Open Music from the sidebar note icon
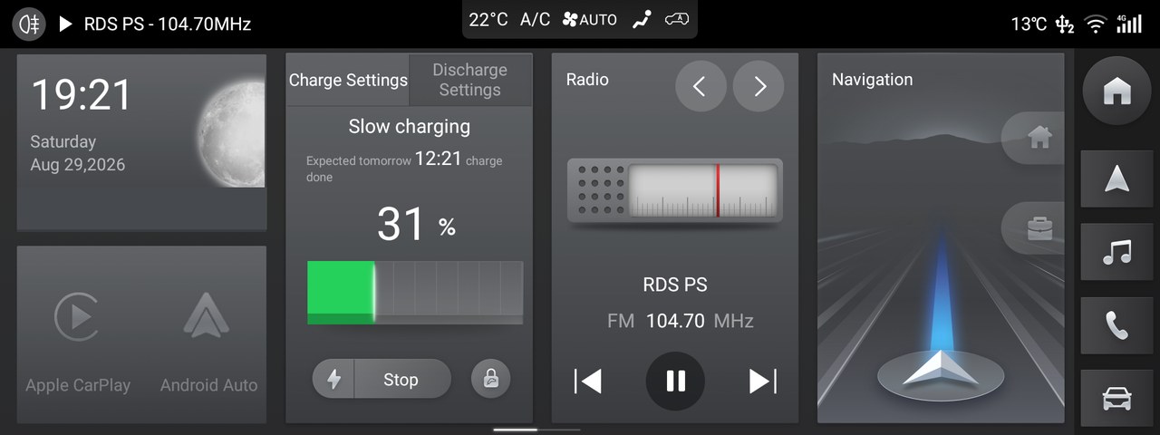 coord(1116,252)
